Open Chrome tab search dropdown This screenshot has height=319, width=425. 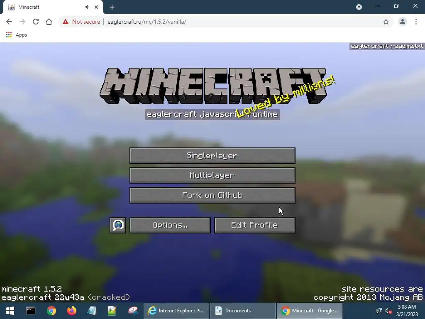(x=359, y=7)
